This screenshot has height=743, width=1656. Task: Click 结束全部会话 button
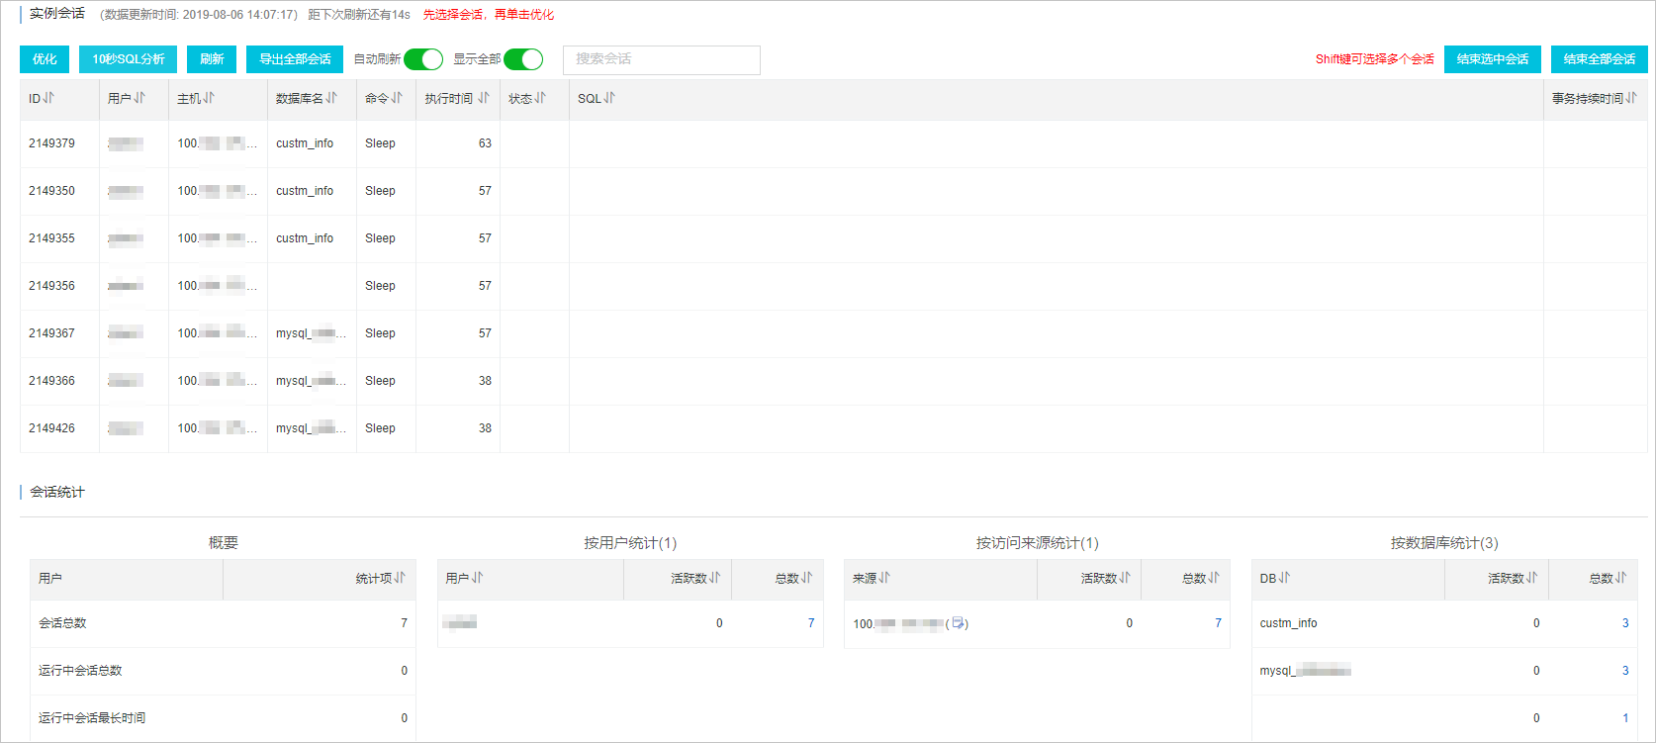(x=1600, y=59)
